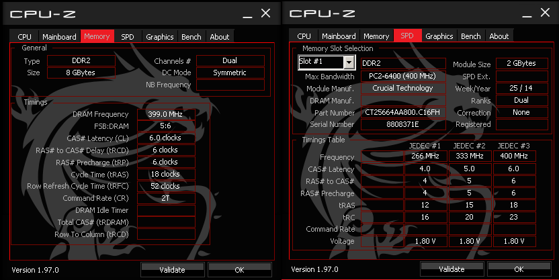Click JEDEC #3 tRC value 23
The height and width of the screenshot is (280, 559).
[515, 217]
